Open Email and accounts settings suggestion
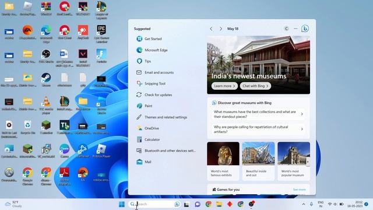This screenshot has height=210, width=373. [155, 72]
